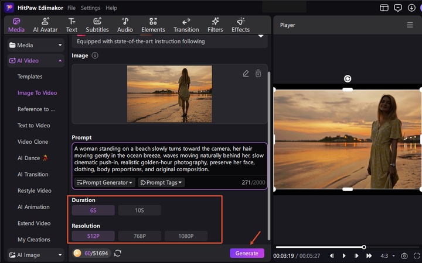
Task: Open the Filters panel
Action: click(x=215, y=25)
